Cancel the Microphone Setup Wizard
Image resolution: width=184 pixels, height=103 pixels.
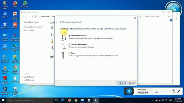tap(131, 83)
